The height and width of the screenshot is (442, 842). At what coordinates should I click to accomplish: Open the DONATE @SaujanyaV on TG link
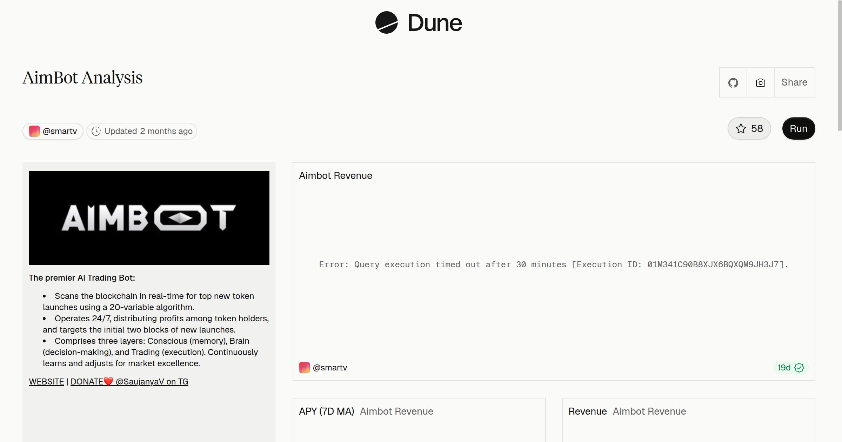[x=129, y=382]
